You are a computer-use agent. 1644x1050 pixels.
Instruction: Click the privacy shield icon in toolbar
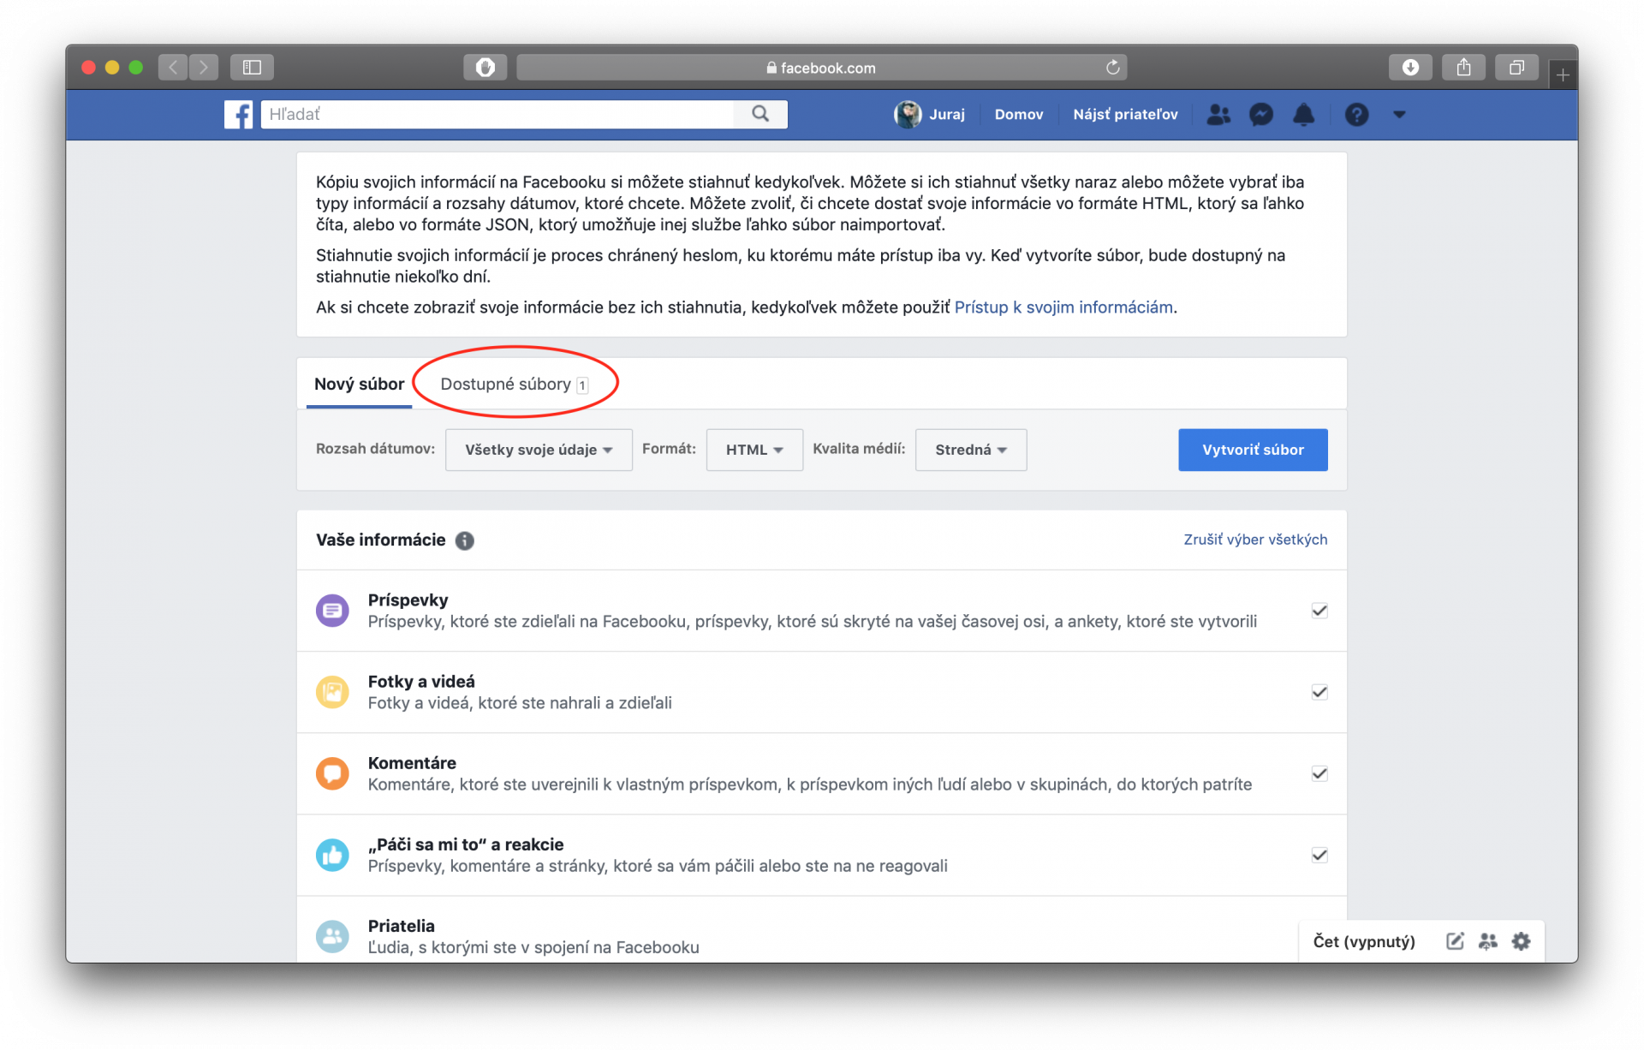pos(485,67)
